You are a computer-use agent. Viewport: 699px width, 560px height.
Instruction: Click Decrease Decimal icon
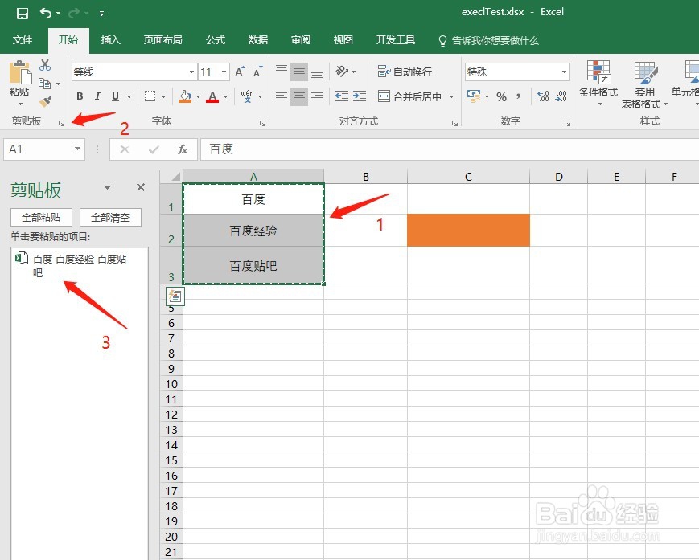(x=561, y=96)
